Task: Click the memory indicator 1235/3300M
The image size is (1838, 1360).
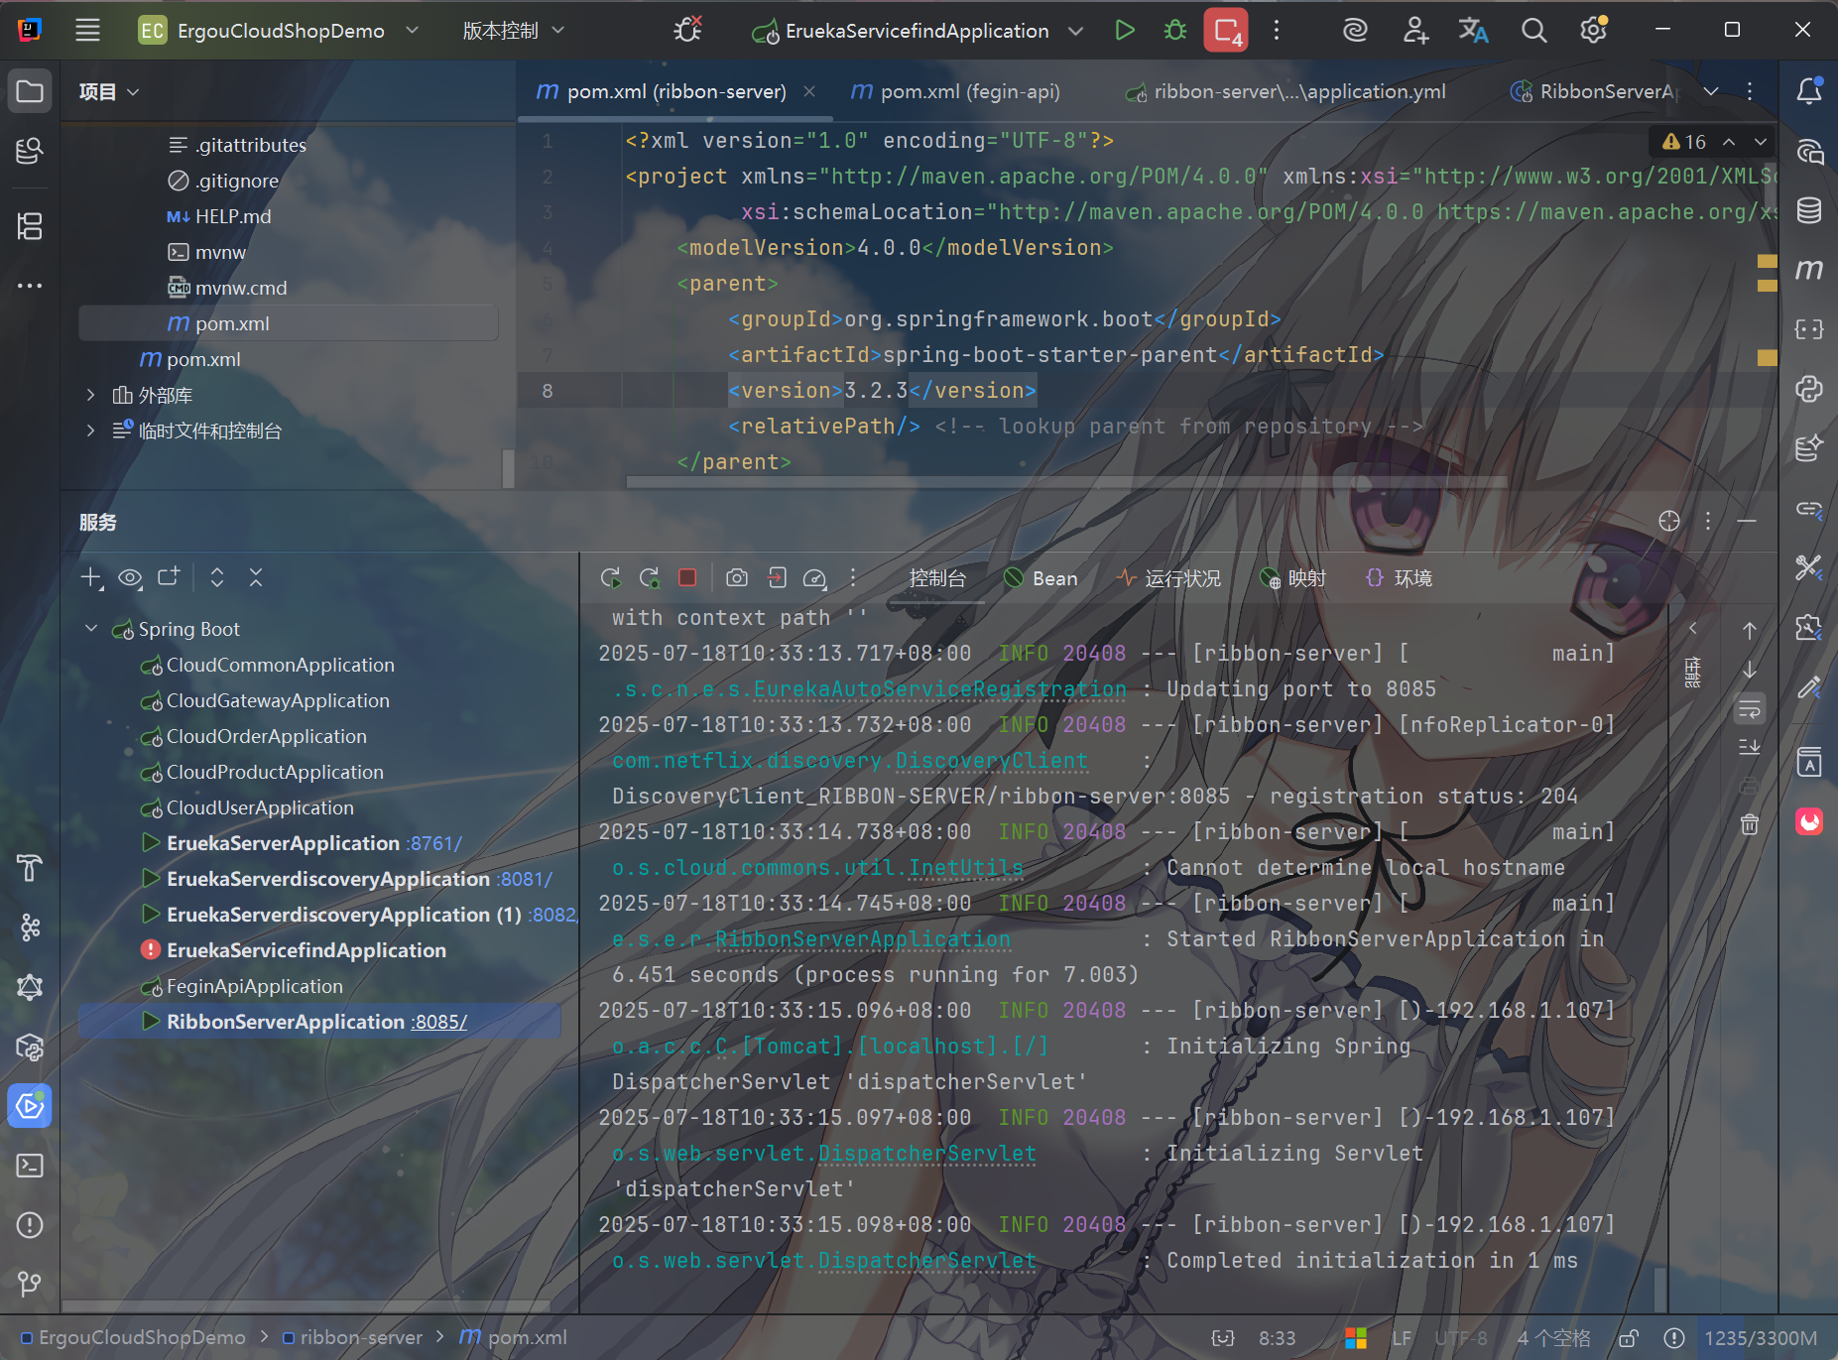Action: (1760, 1338)
